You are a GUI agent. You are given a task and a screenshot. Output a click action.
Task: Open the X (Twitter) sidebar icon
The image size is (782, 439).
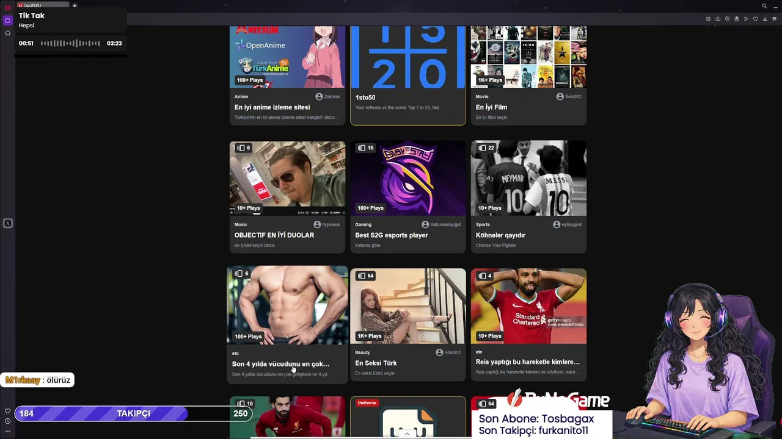[7, 224]
